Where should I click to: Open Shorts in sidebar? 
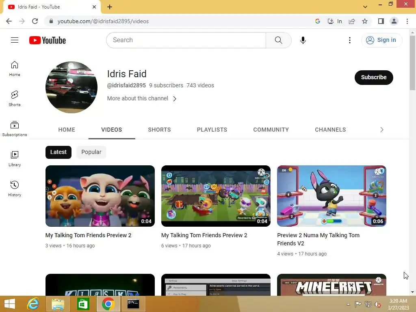click(x=15, y=99)
